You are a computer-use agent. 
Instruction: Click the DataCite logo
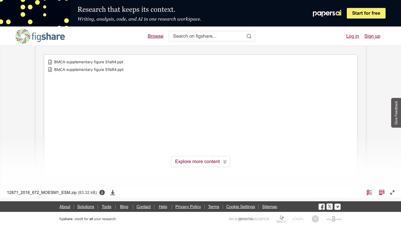tap(281, 219)
